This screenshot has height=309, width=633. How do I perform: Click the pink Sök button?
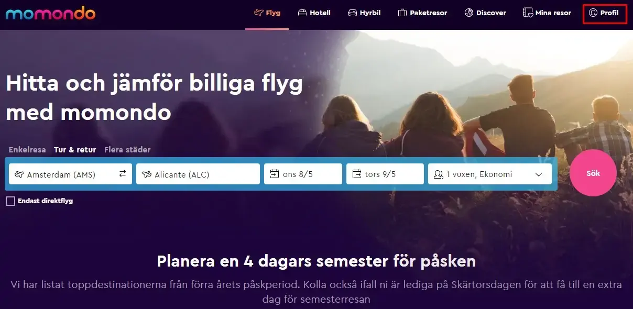point(593,173)
